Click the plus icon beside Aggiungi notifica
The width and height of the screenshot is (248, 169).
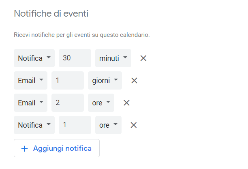tap(24, 148)
